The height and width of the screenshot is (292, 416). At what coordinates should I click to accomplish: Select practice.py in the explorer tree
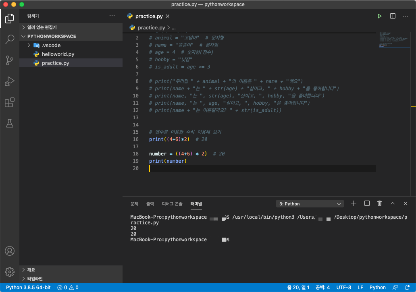coord(71,63)
